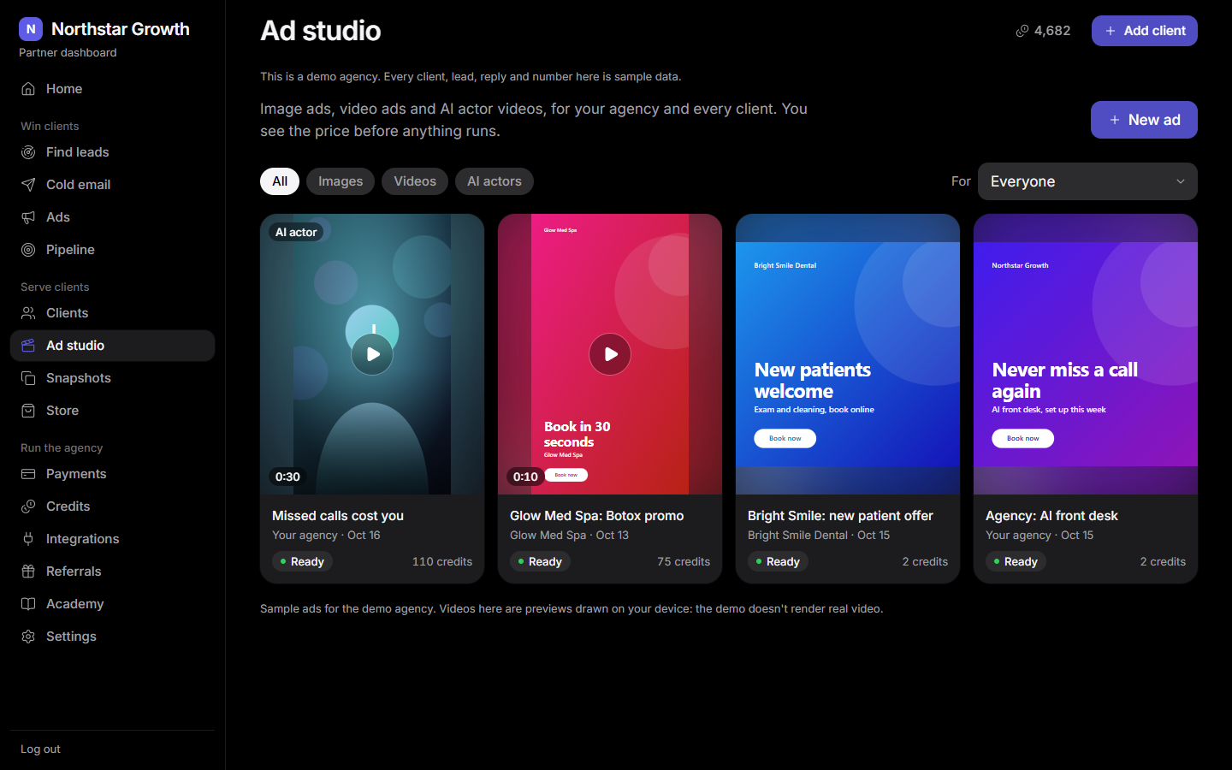Click the 0:10 duration badge
The width and height of the screenshot is (1232, 770).
point(525,477)
